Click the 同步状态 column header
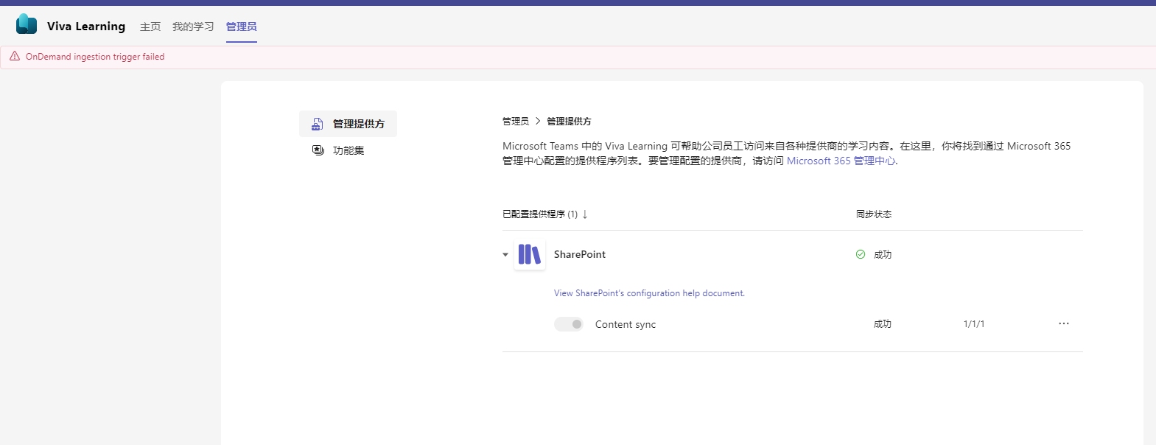The image size is (1156, 445). (x=874, y=214)
